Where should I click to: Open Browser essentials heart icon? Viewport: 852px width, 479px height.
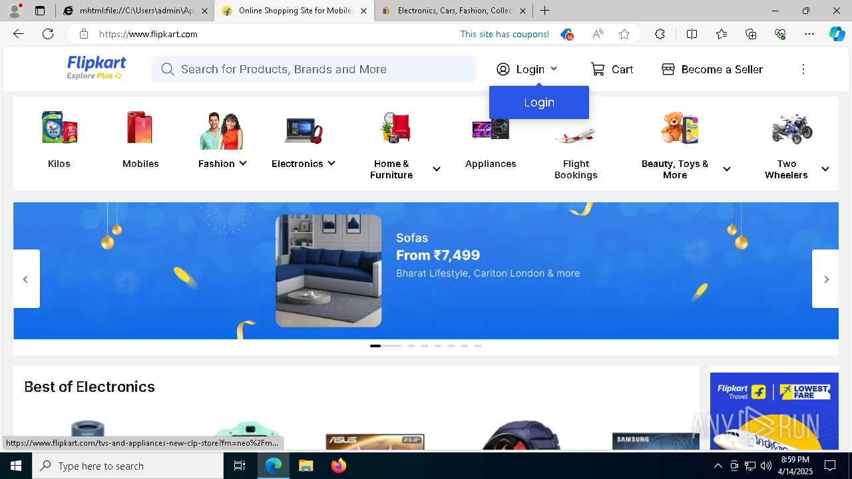pos(780,34)
